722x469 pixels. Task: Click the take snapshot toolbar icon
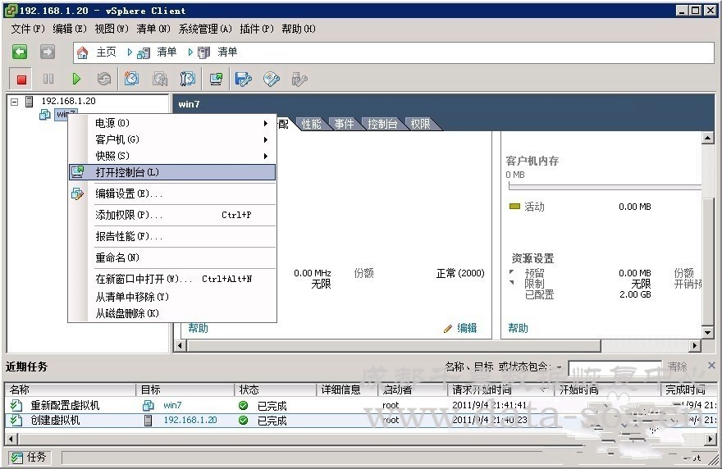coord(131,80)
